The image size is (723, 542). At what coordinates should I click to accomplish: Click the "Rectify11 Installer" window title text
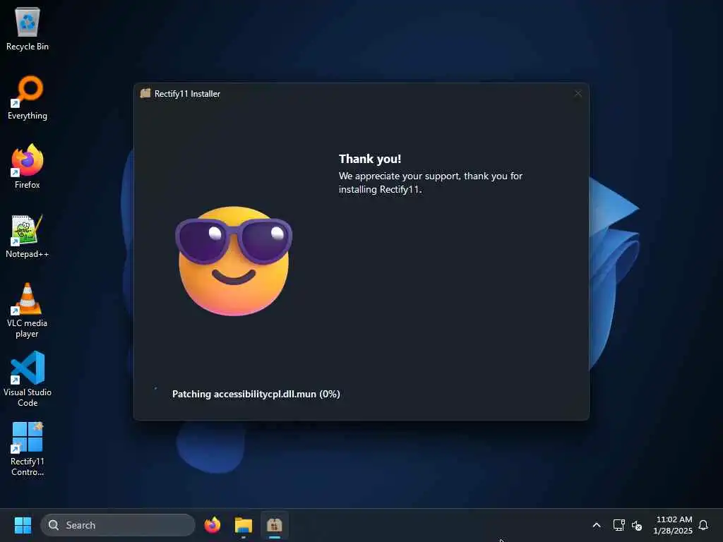(x=187, y=94)
